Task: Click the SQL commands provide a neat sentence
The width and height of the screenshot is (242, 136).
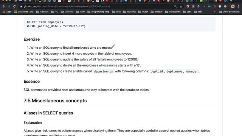Action: tap(87, 90)
